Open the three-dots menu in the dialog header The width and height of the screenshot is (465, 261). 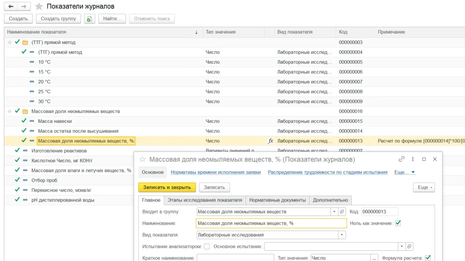413,159
